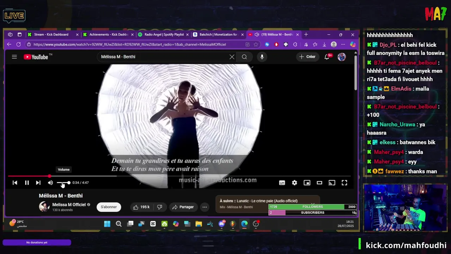
Task: Click the Edge icon in the taskbar
Action: pyautogui.click(x=244, y=224)
